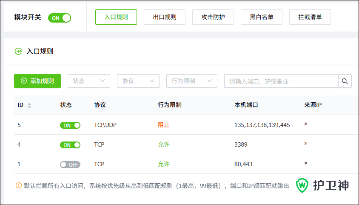Click the source IP asterisk in 80,443 row
Viewport: 359px width, 205px height.
point(306,164)
